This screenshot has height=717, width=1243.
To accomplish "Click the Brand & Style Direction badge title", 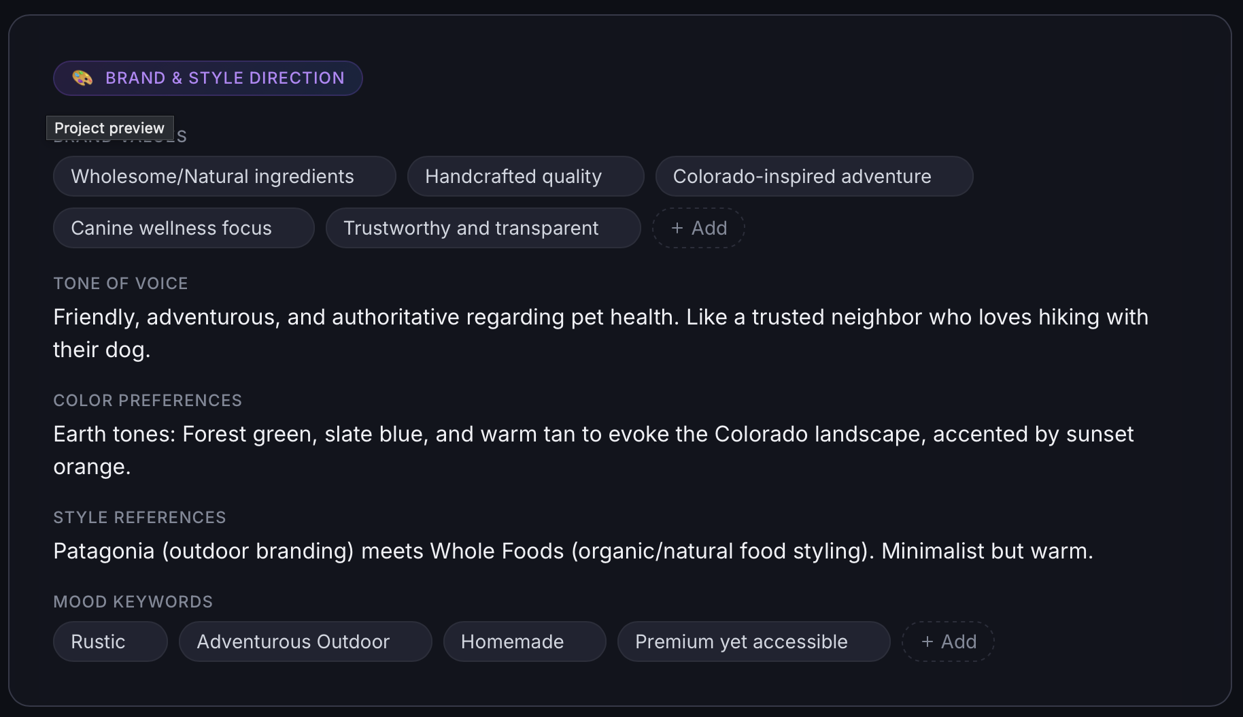I will click(224, 78).
